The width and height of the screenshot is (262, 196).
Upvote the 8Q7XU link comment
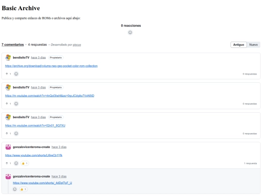coord(8,134)
